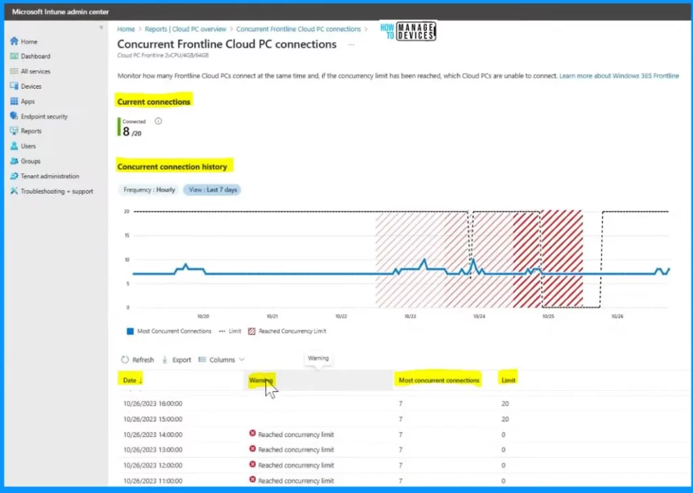Open the Frequency: Hourly filter
Image resolution: width=693 pixels, height=493 pixels.
149,190
